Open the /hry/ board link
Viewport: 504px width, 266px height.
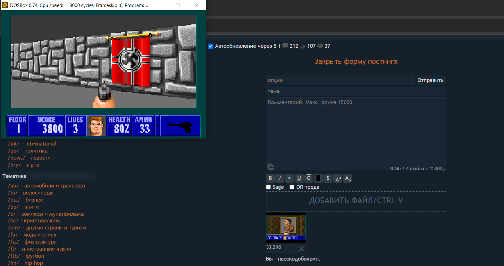click(x=24, y=165)
